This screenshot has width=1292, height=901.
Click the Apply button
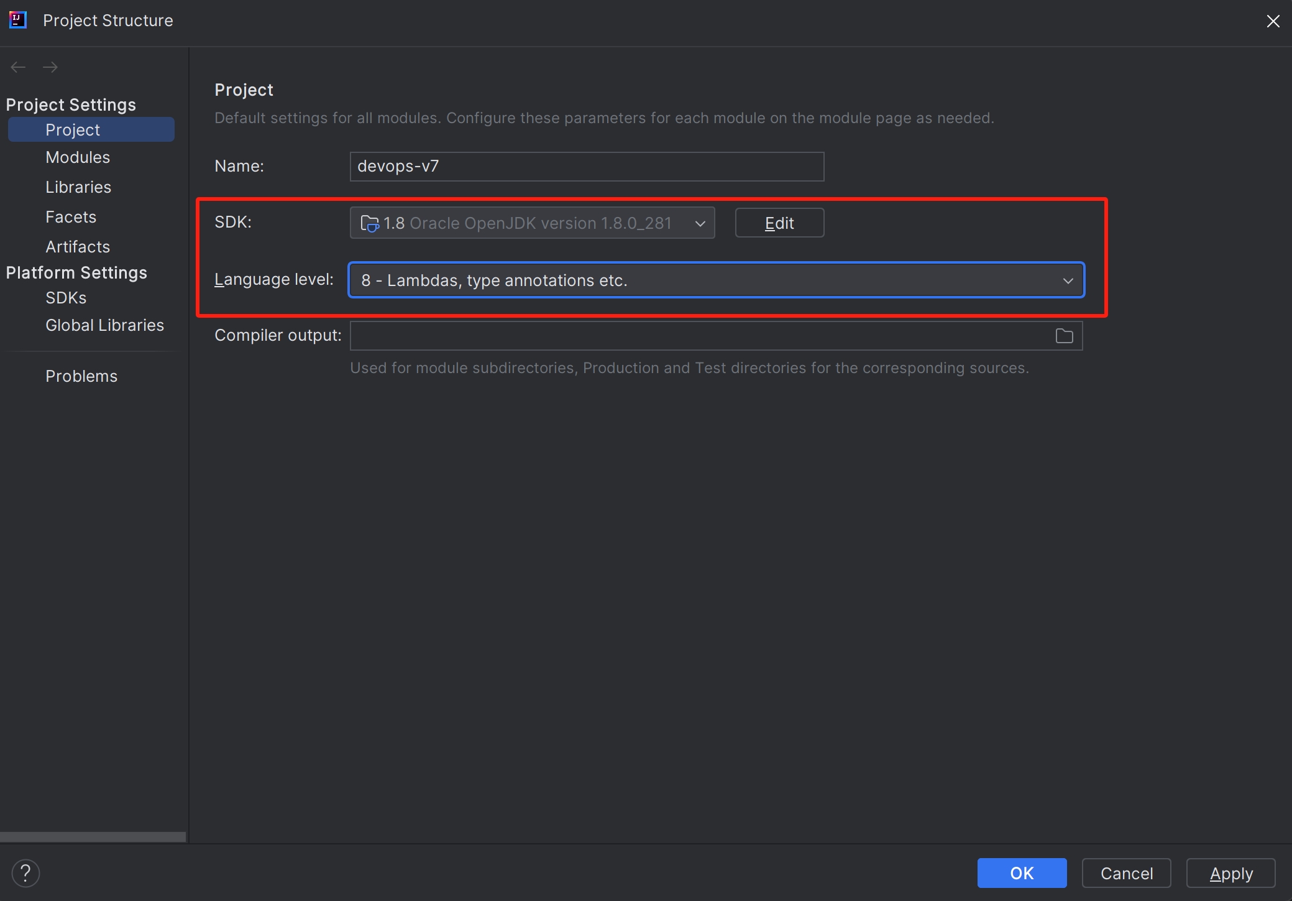tap(1230, 874)
